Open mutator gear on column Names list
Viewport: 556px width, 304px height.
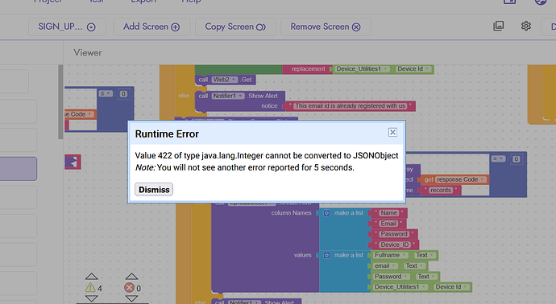click(326, 213)
